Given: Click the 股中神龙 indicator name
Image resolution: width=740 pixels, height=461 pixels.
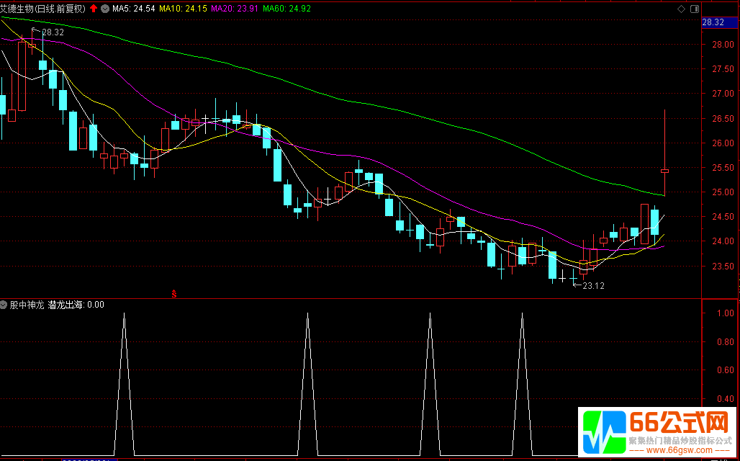Looking at the screenshot, I should pyautogui.click(x=27, y=305).
